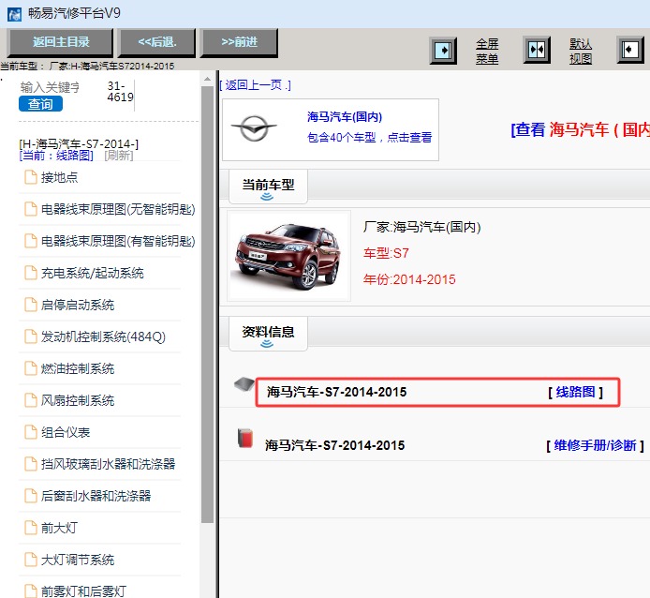Open 前大灯 item

coord(59,528)
